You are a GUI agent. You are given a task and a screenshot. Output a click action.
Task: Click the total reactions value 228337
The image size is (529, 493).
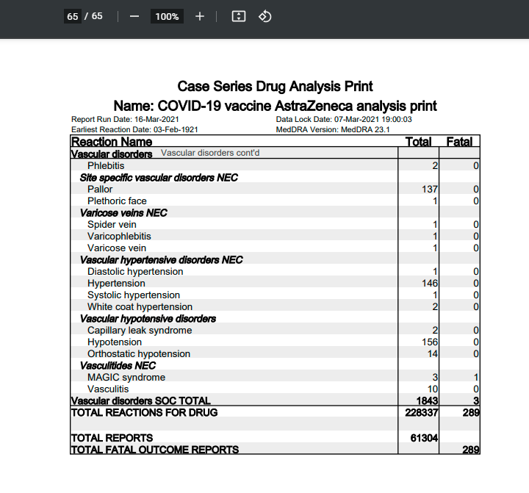tap(422, 412)
